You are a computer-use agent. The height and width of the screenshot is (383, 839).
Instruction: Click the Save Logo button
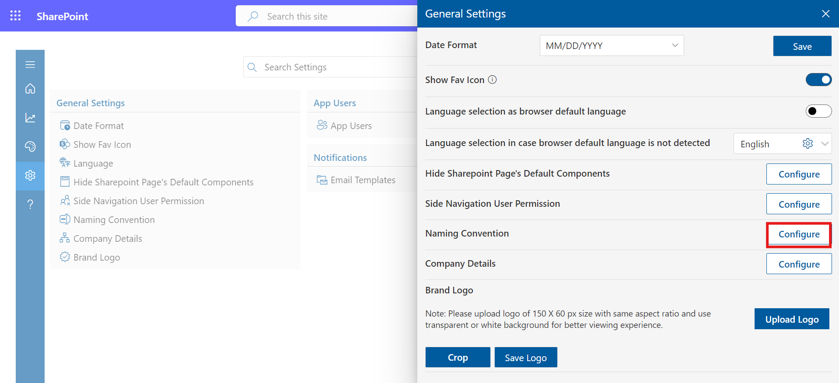coord(526,357)
